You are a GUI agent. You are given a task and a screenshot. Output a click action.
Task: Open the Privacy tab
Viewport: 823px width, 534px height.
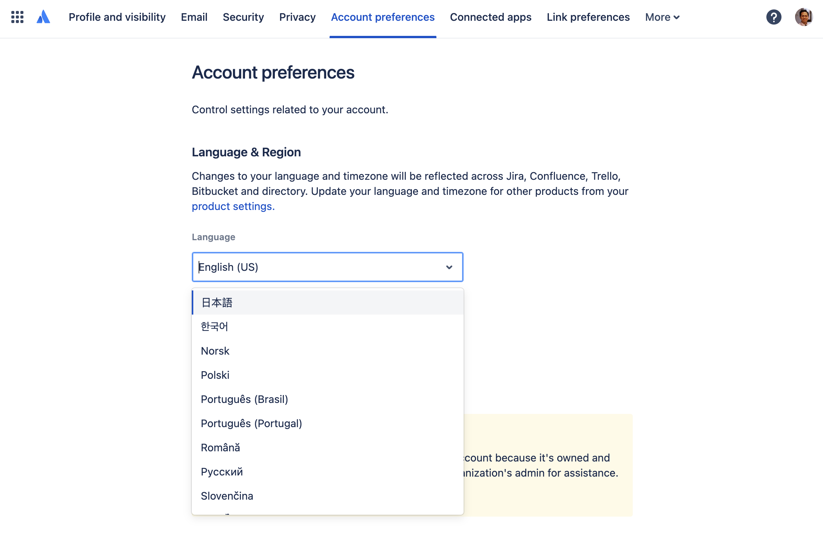pos(297,17)
